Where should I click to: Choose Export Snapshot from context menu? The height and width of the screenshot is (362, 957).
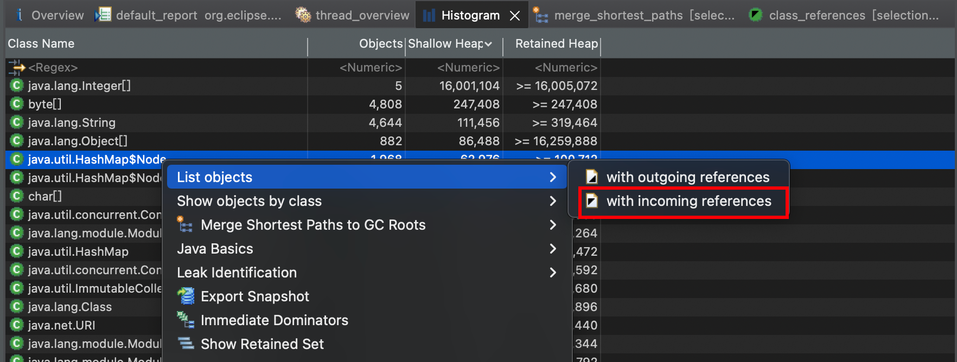click(367, 296)
